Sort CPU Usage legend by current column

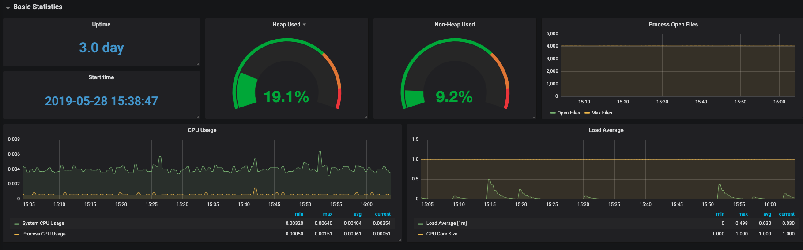click(383, 214)
